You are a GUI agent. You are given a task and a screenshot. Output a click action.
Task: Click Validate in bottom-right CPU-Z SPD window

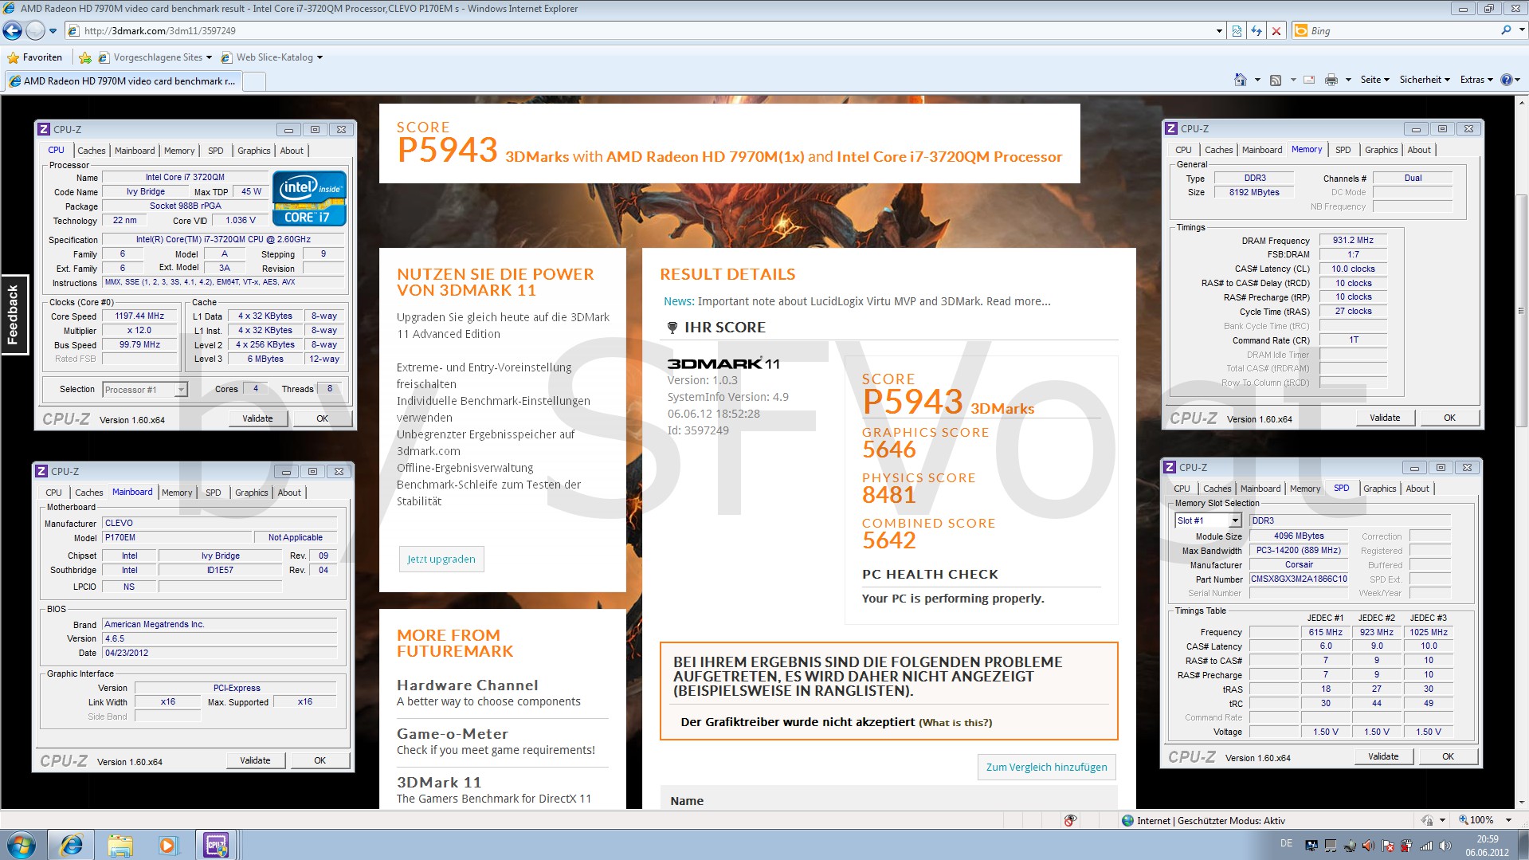[1383, 756]
